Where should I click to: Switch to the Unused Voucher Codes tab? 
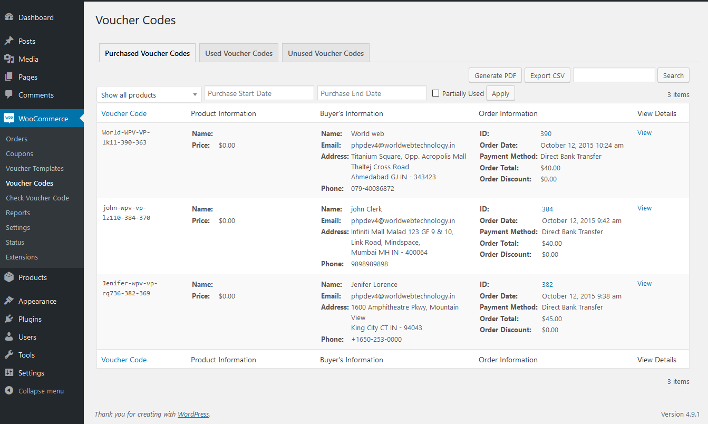tap(326, 53)
